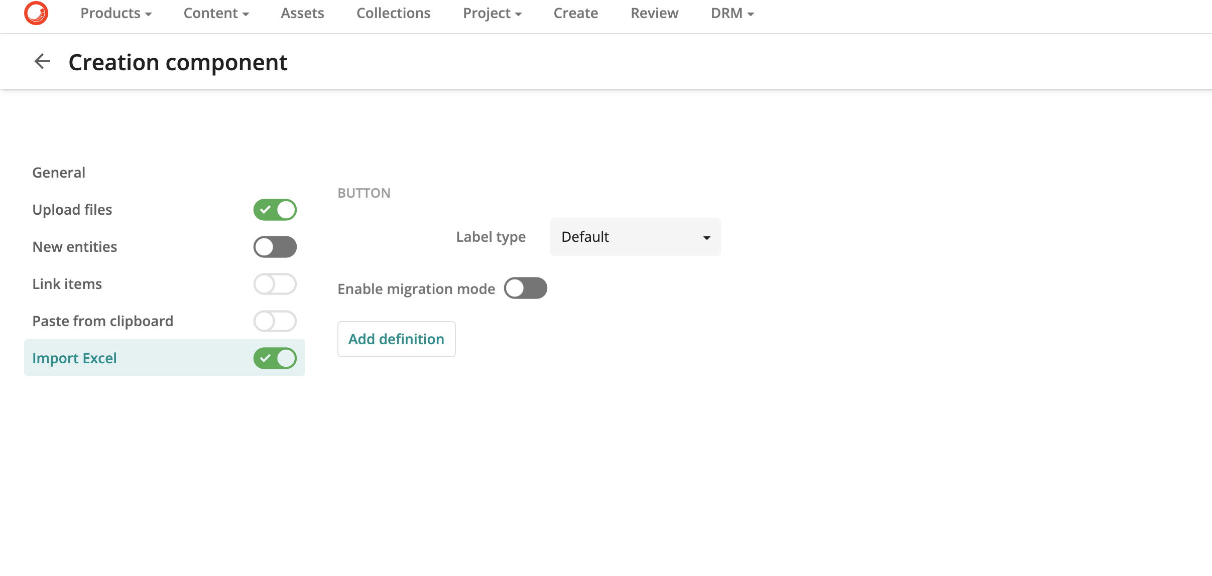Select the General section

point(59,173)
